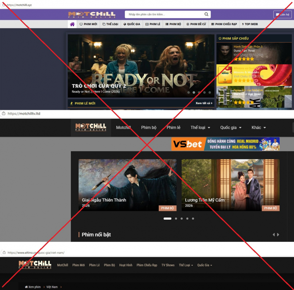The width and height of the screenshot is (294, 290).
Task: Click the MotChill logo on the purple header
Action: (x=92, y=14)
